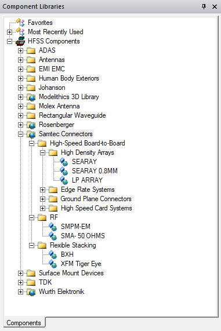
Task: Collapse the RF folder
Action: point(31,218)
